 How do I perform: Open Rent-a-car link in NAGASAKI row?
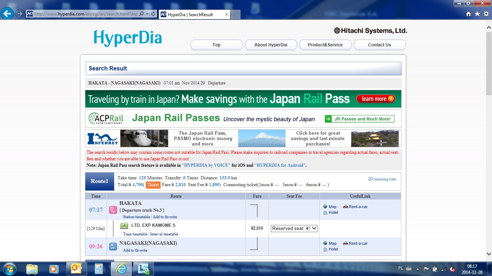(x=355, y=243)
